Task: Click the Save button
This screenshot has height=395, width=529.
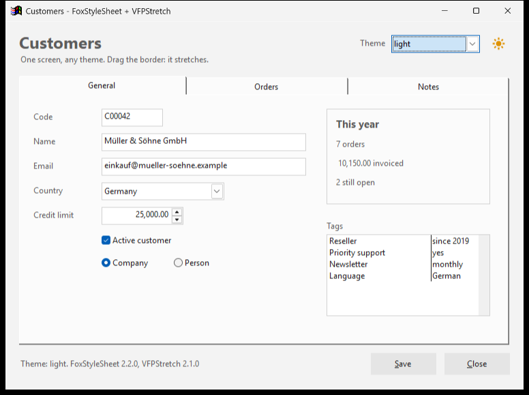Action: pos(403,364)
